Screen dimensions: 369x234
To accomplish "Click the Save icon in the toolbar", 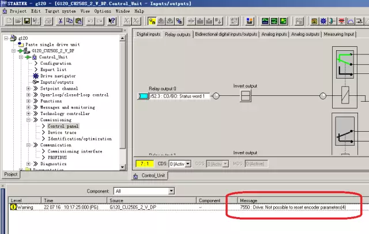I will click(x=26, y=21).
